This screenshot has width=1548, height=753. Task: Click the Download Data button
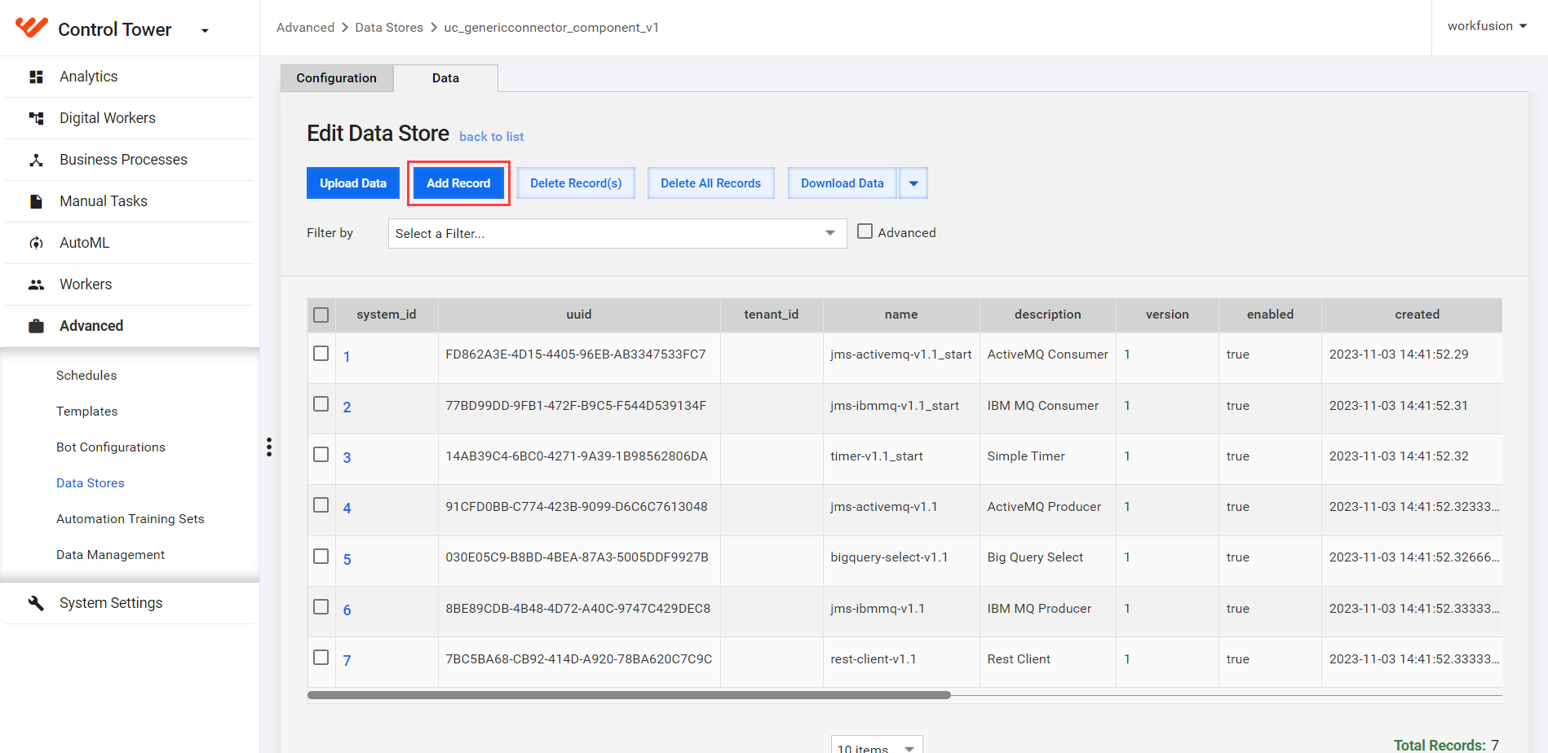(843, 183)
